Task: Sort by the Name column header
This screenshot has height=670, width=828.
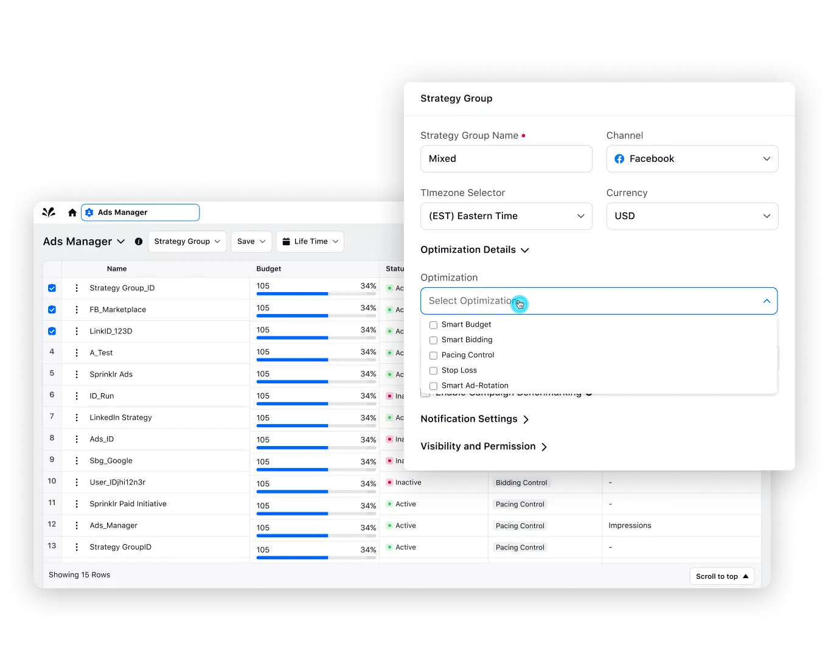Action: point(117,269)
